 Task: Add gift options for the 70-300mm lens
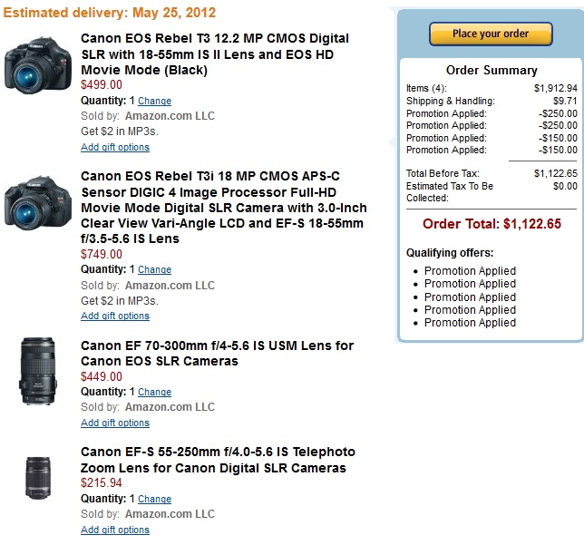click(115, 423)
